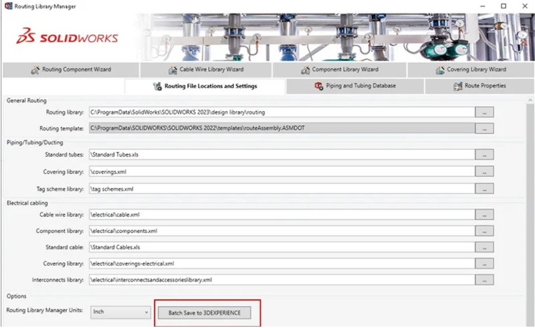The image size is (535, 328).
Task: Open the Component Library Wizard tab
Action: point(339,70)
